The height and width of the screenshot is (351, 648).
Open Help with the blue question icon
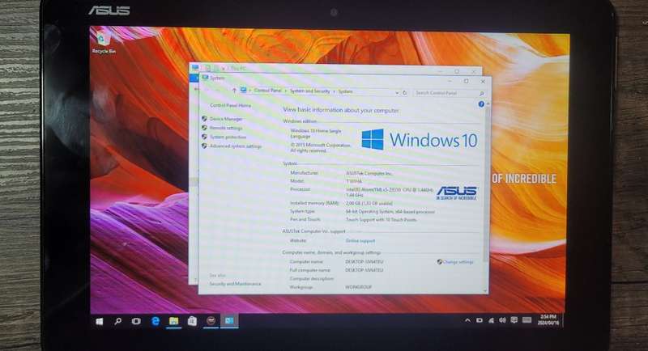pos(481,104)
